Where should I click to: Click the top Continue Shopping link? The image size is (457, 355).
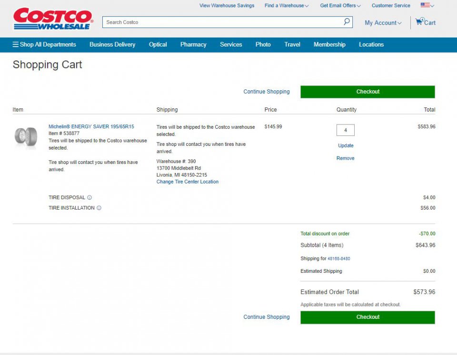[x=267, y=92]
